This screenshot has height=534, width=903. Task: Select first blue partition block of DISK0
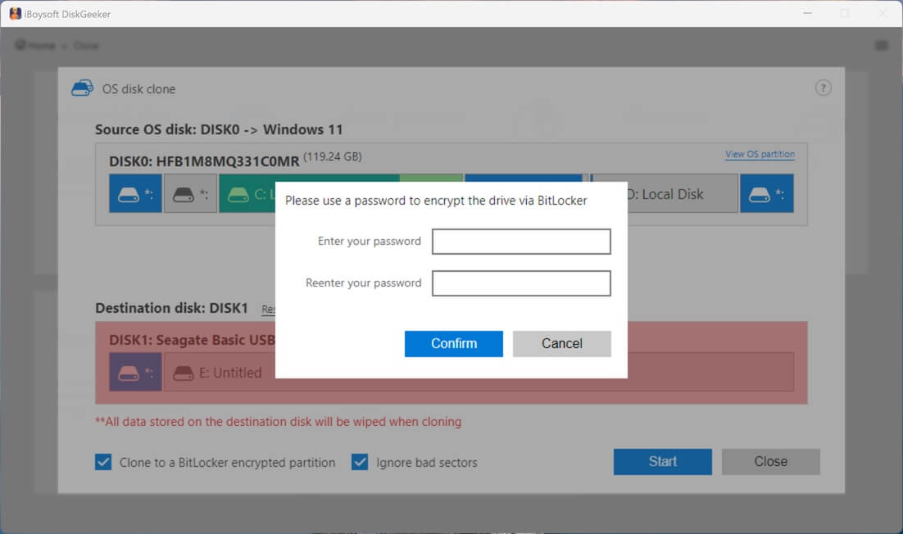click(x=135, y=194)
